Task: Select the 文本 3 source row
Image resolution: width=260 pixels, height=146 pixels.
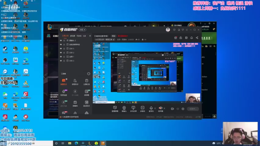Action: pyautogui.click(x=75, y=61)
